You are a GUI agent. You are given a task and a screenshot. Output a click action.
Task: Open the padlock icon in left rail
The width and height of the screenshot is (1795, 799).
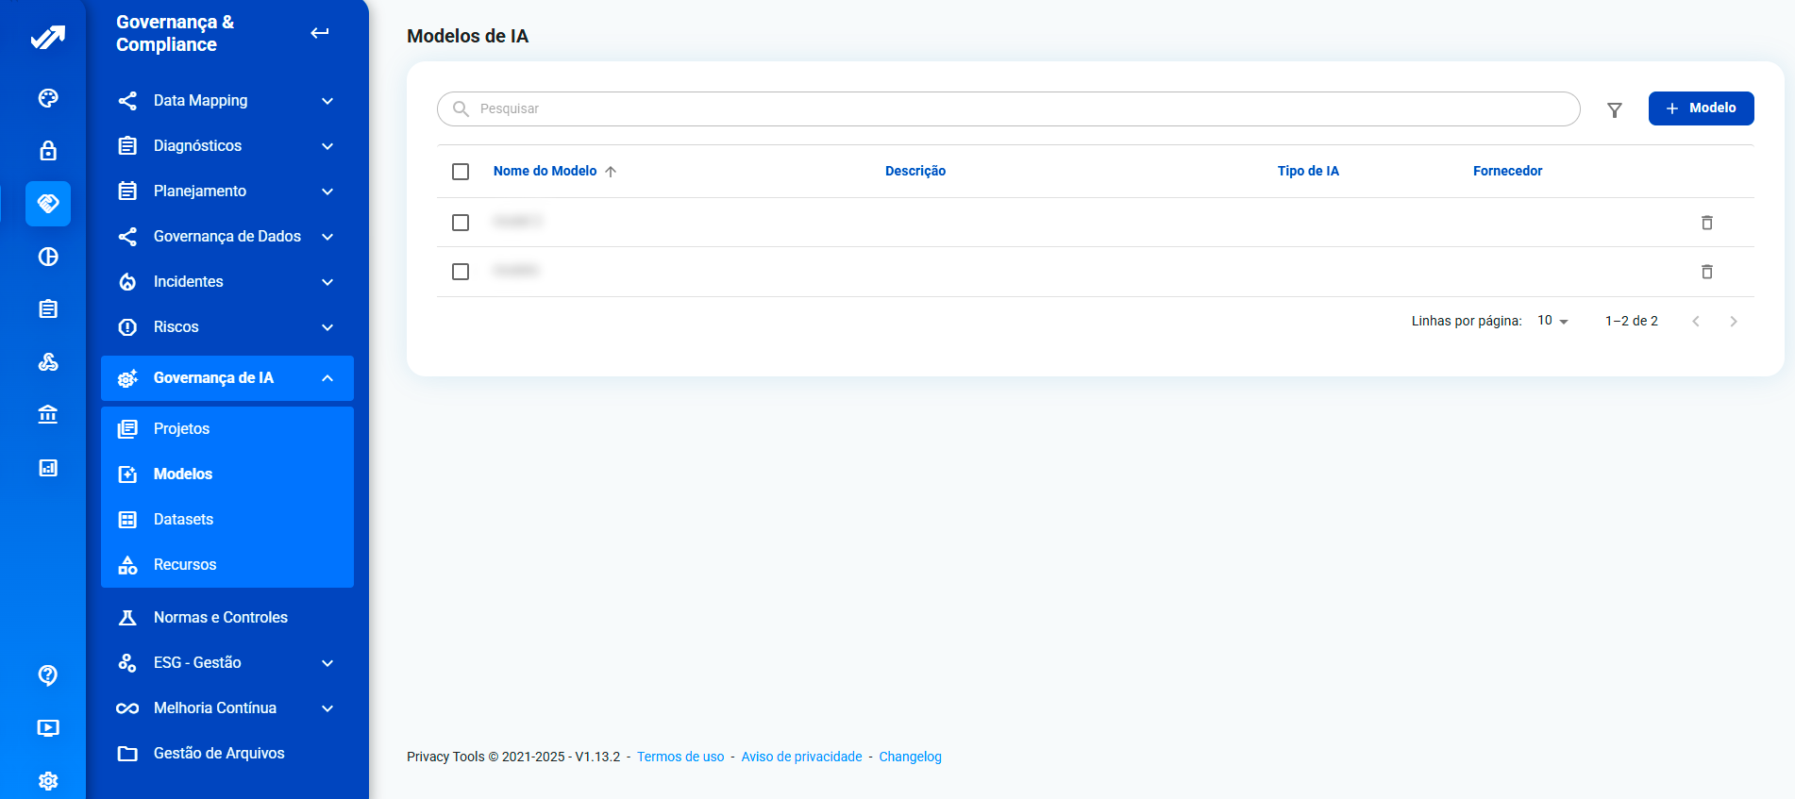pos(48,151)
